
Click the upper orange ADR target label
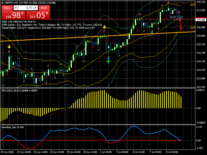tap(193, 5)
